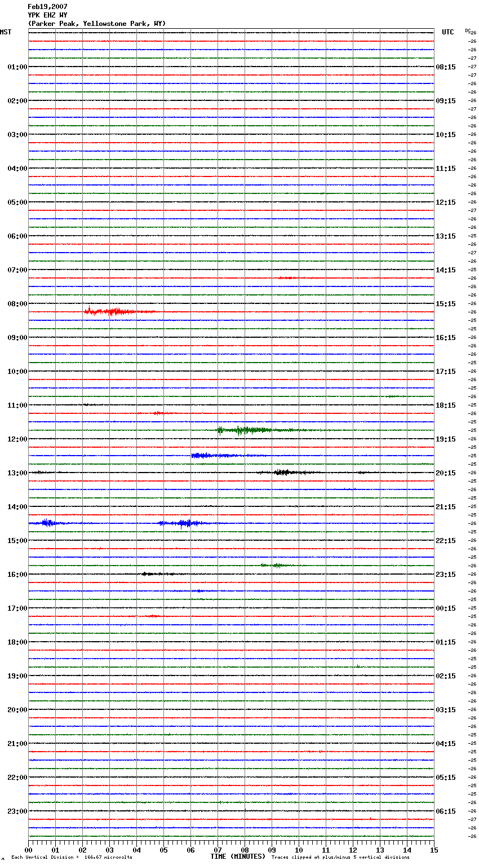The image size is (479, 865).
Task: Click the 06:15 UTC time label
Action: (446, 811)
